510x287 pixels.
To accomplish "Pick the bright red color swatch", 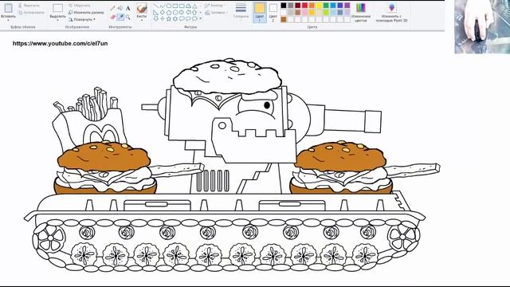I will tap(304, 6).
